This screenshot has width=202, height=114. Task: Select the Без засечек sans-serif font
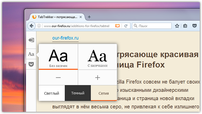pyautogui.click(x=58, y=57)
